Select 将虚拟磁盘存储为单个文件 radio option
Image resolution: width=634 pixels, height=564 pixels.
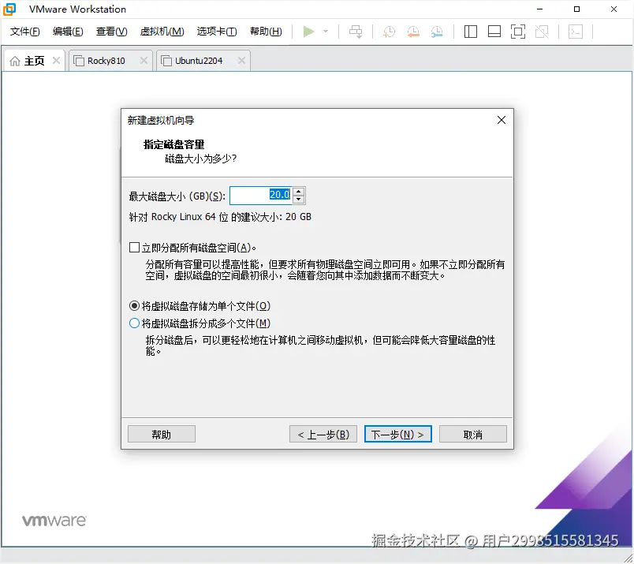coord(134,306)
